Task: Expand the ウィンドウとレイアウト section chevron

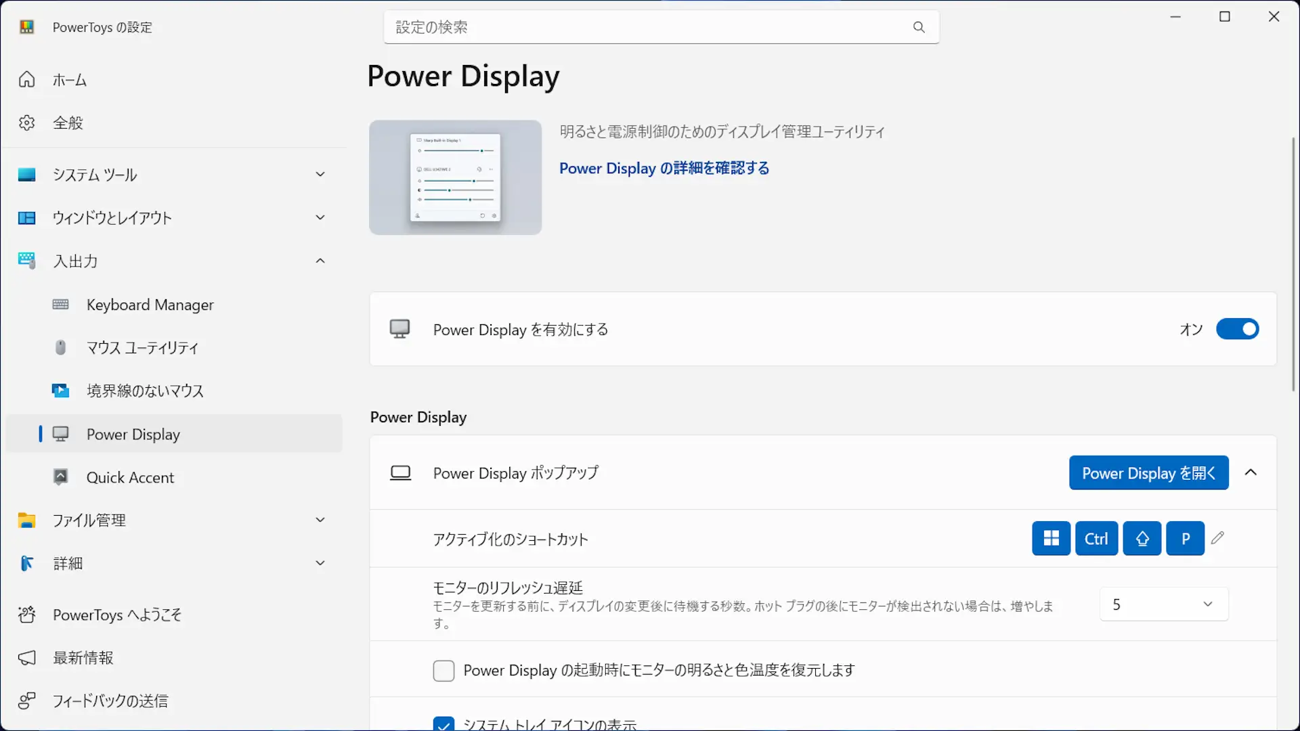Action: [x=320, y=218]
